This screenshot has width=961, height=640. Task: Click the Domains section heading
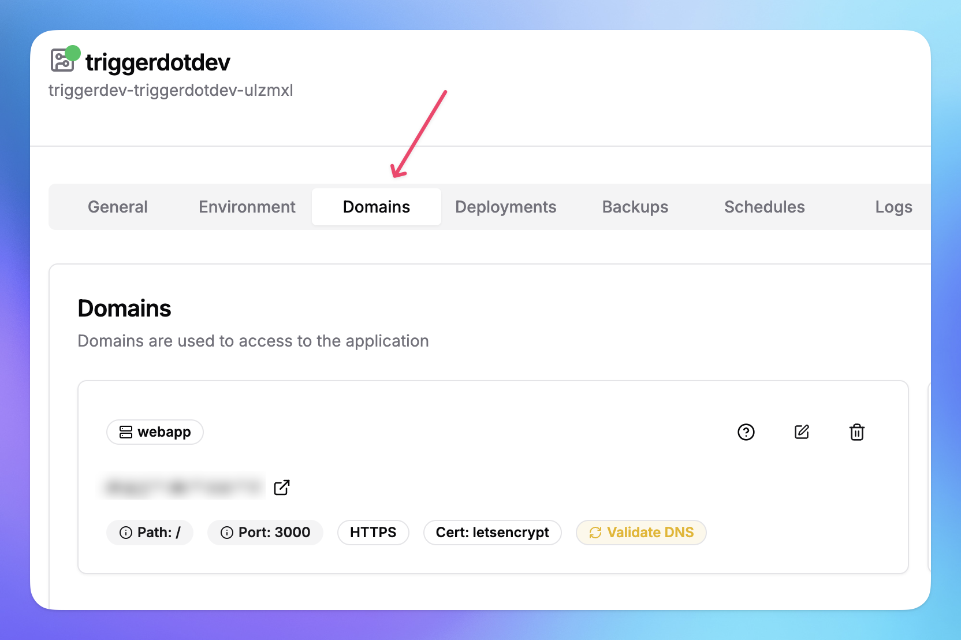coord(125,308)
